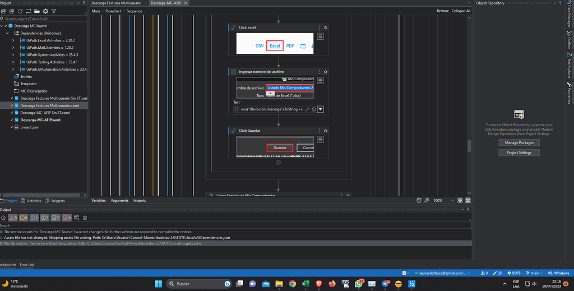The image size is (574, 291).
Task: Click the Refresh icon in Project toolbar
Action: [21, 11]
